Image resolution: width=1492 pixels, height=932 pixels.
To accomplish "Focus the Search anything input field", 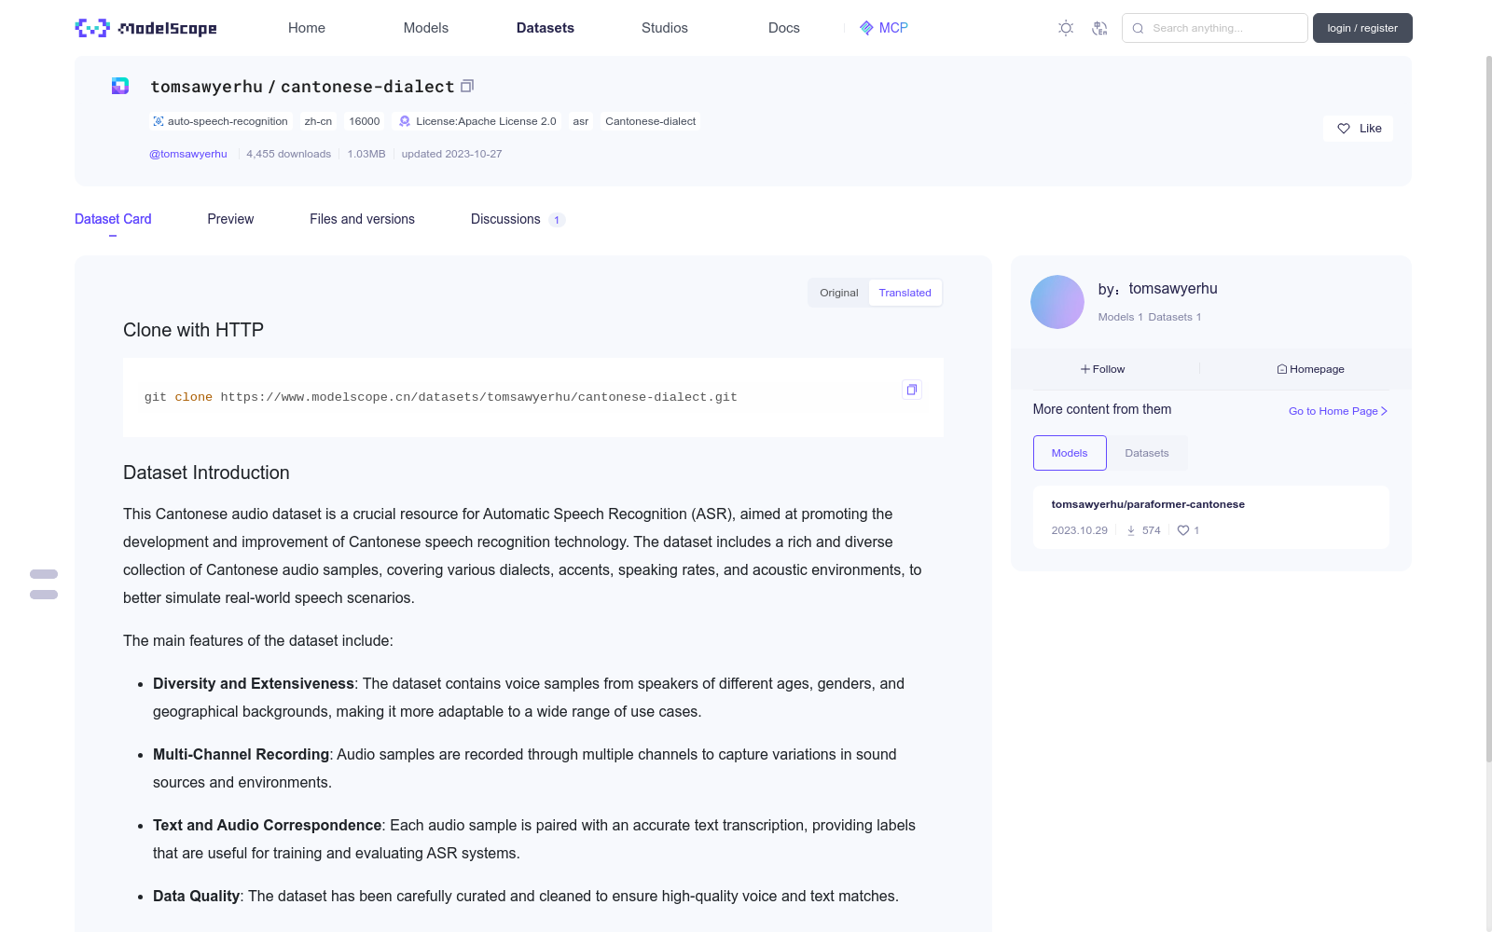I will [x=1215, y=28].
